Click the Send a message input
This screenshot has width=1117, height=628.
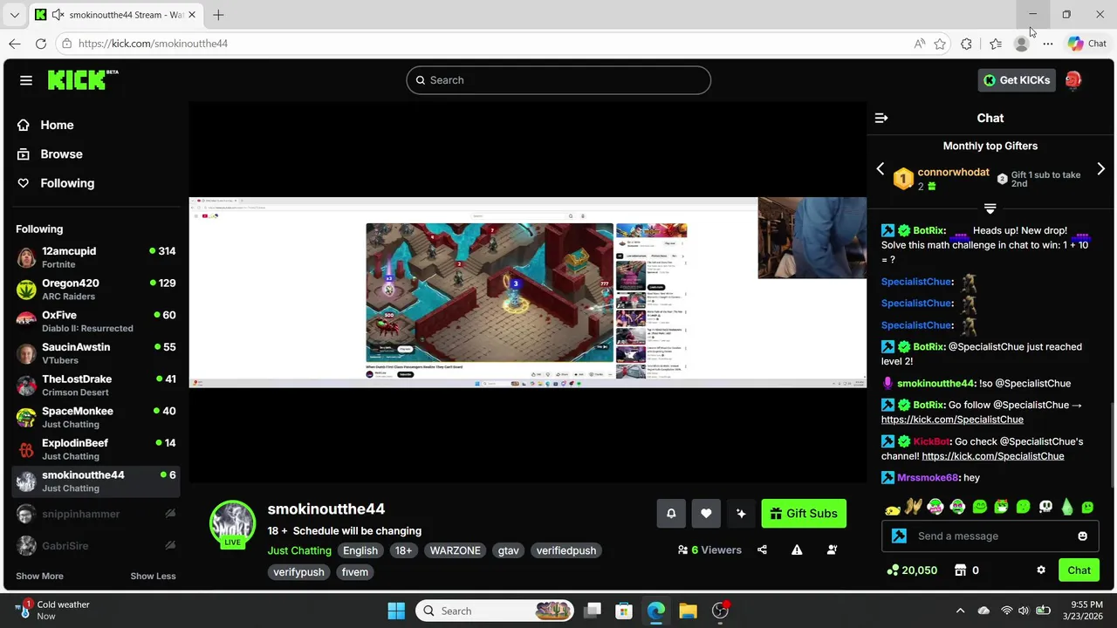point(990,536)
